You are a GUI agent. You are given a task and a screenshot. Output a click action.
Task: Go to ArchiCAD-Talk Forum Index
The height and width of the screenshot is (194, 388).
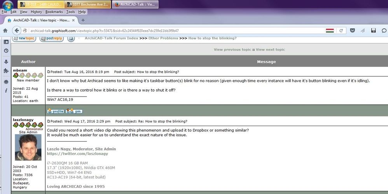point(112,38)
